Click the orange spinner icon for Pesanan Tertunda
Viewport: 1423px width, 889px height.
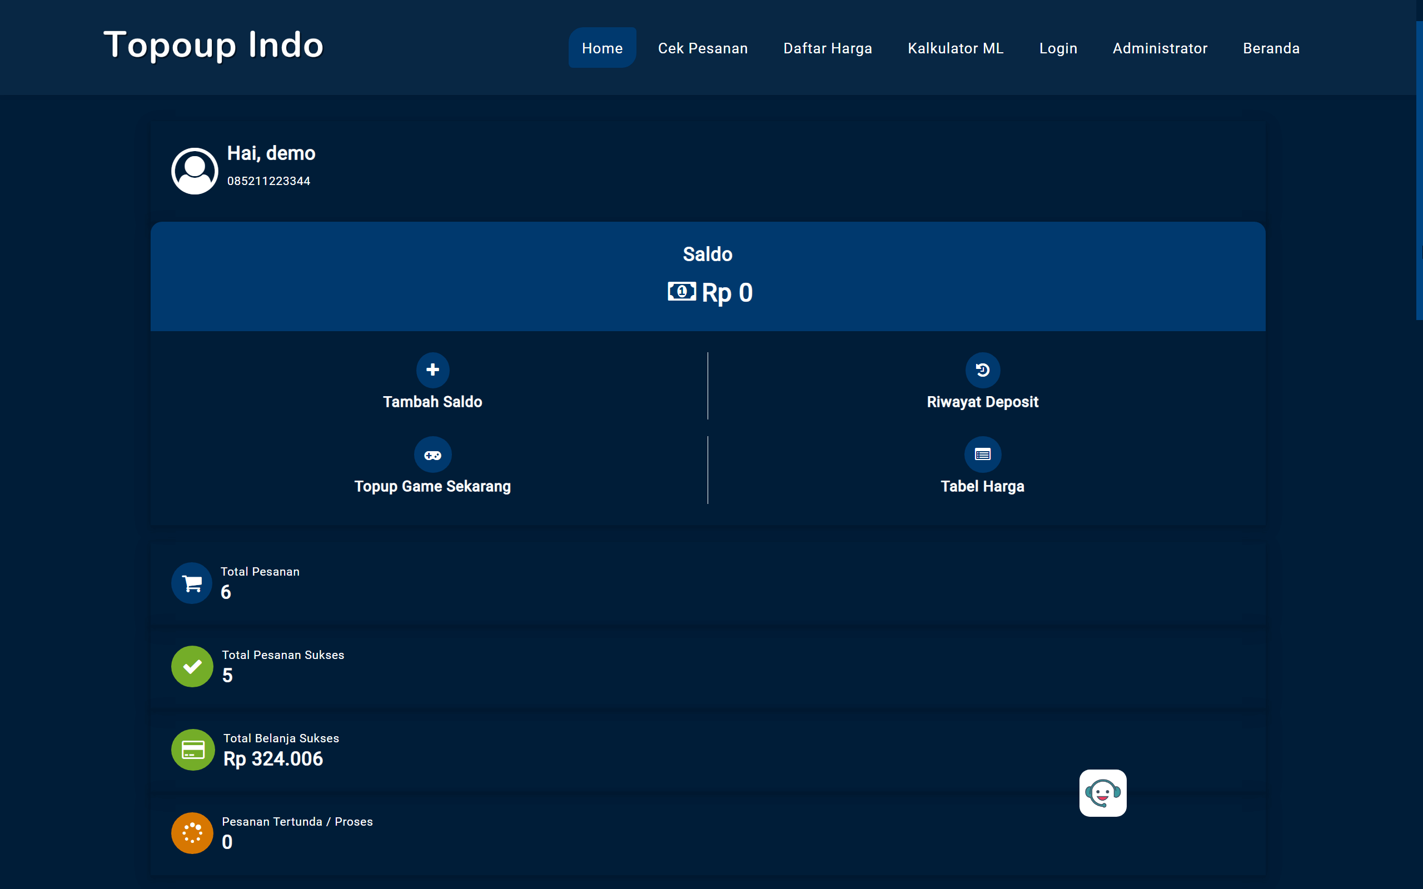pyautogui.click(x=192, y=833)
